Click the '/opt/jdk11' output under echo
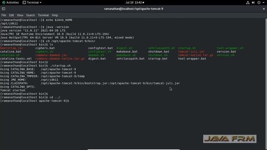Image resolution: width=267 pixels, height=150 pixels. [9, 23]
